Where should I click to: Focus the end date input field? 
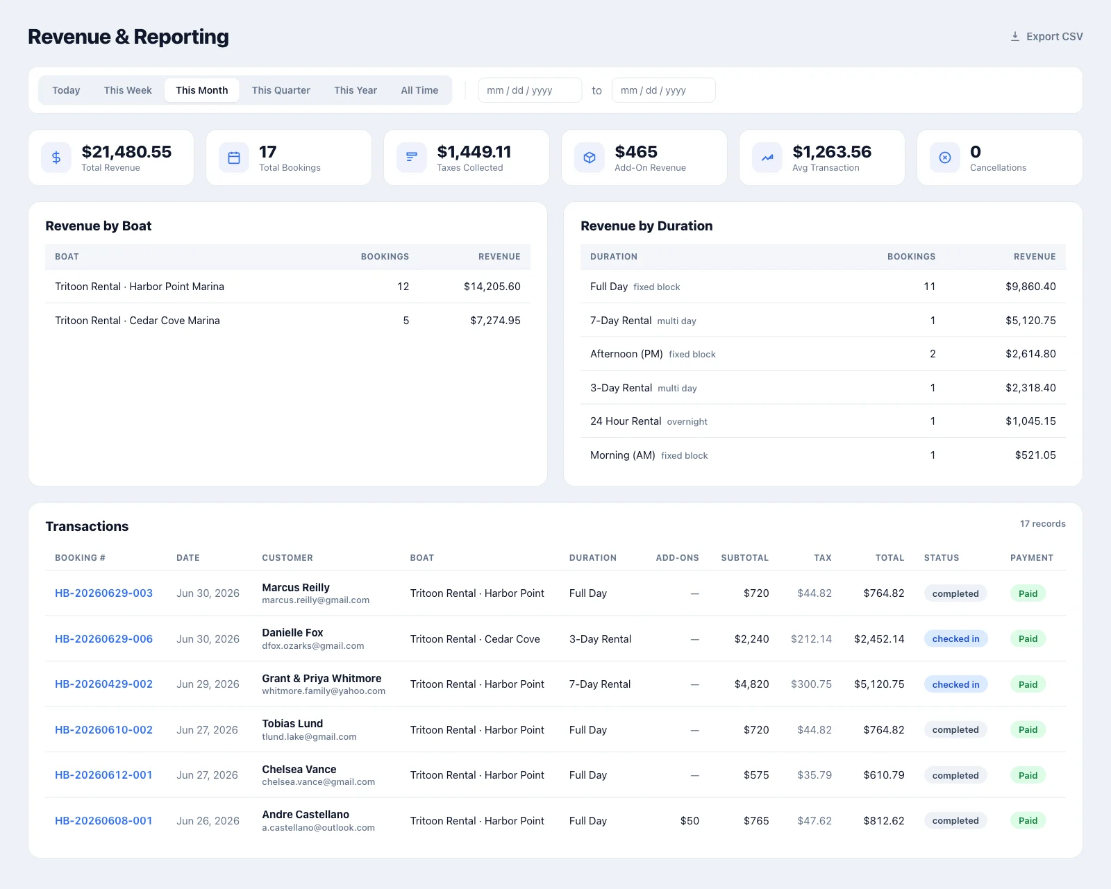[663, 90]
